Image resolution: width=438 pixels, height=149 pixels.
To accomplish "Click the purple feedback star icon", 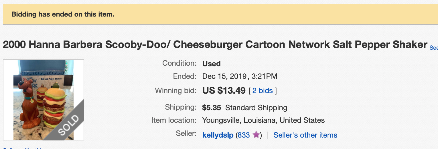I will click(256, 135).
